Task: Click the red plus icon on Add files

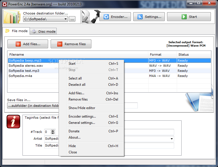Action: 18,44
